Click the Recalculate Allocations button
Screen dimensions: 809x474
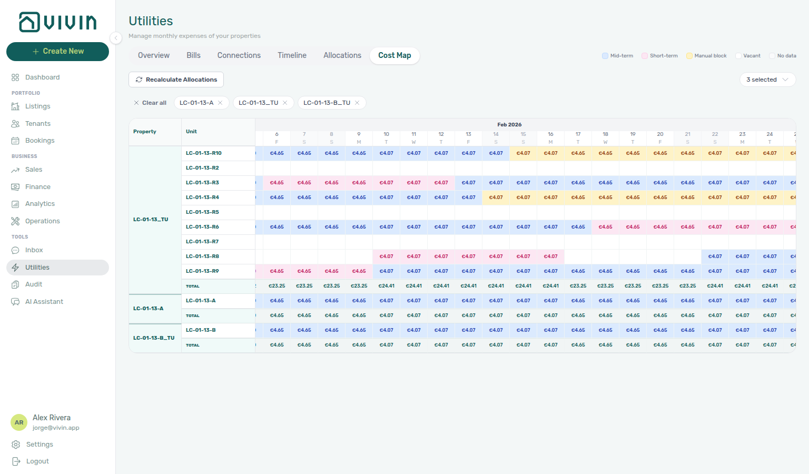tap(176, 80)
